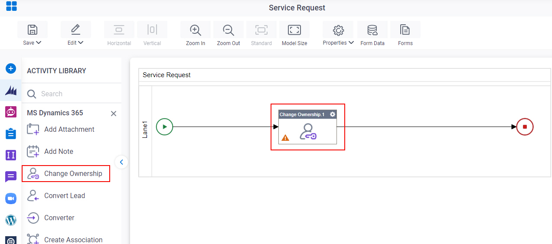This screenshot has width=552, height=244.
Task: Open the Forms document icon
Action: [x=405, y=29]
